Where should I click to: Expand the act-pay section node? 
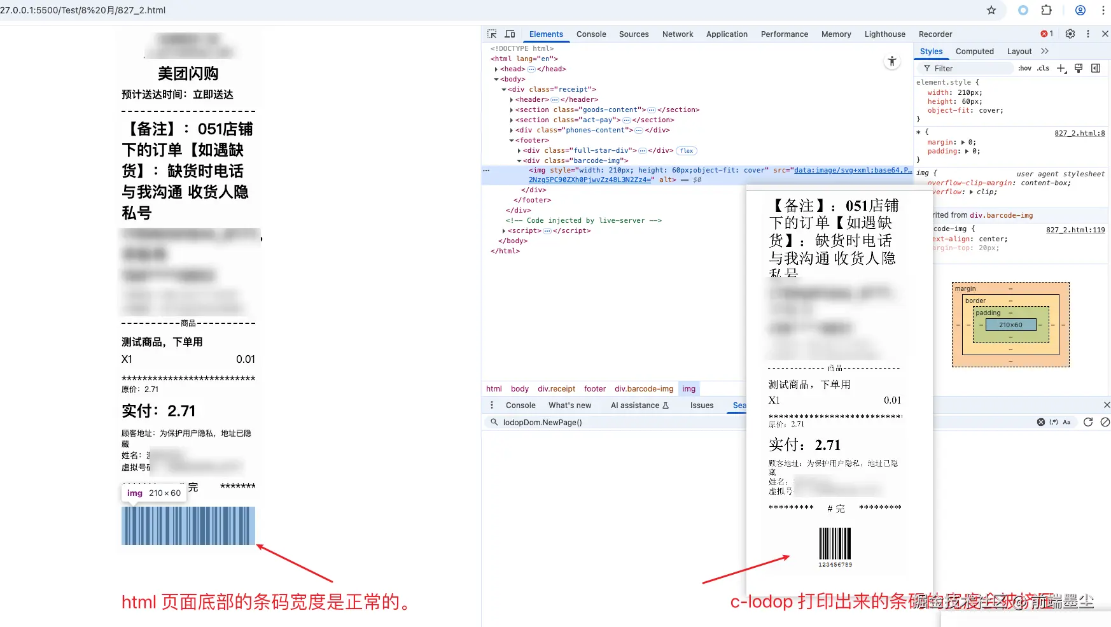tap(512, 120)
